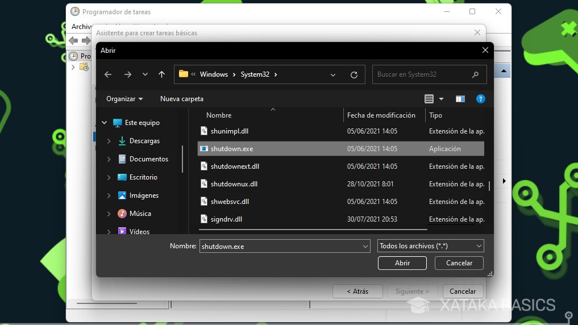The width and height of the screenshot is (578, 325).
Task: Open the file type filter dropdown
Action: tap(430, 246)
